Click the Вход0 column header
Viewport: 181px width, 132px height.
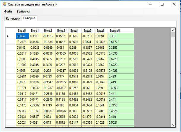(x=22, y=31)
